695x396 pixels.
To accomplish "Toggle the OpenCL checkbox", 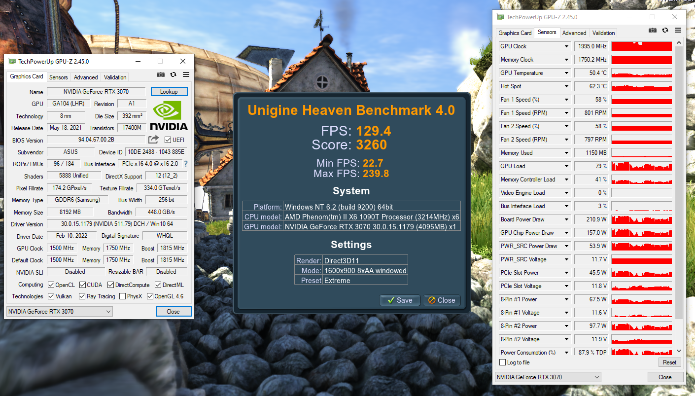I will click(x=51, y=285).
